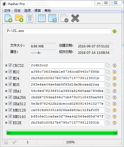
Task: Compare the SHA256 hash with scales icon
Action: (x=114, y=97)
